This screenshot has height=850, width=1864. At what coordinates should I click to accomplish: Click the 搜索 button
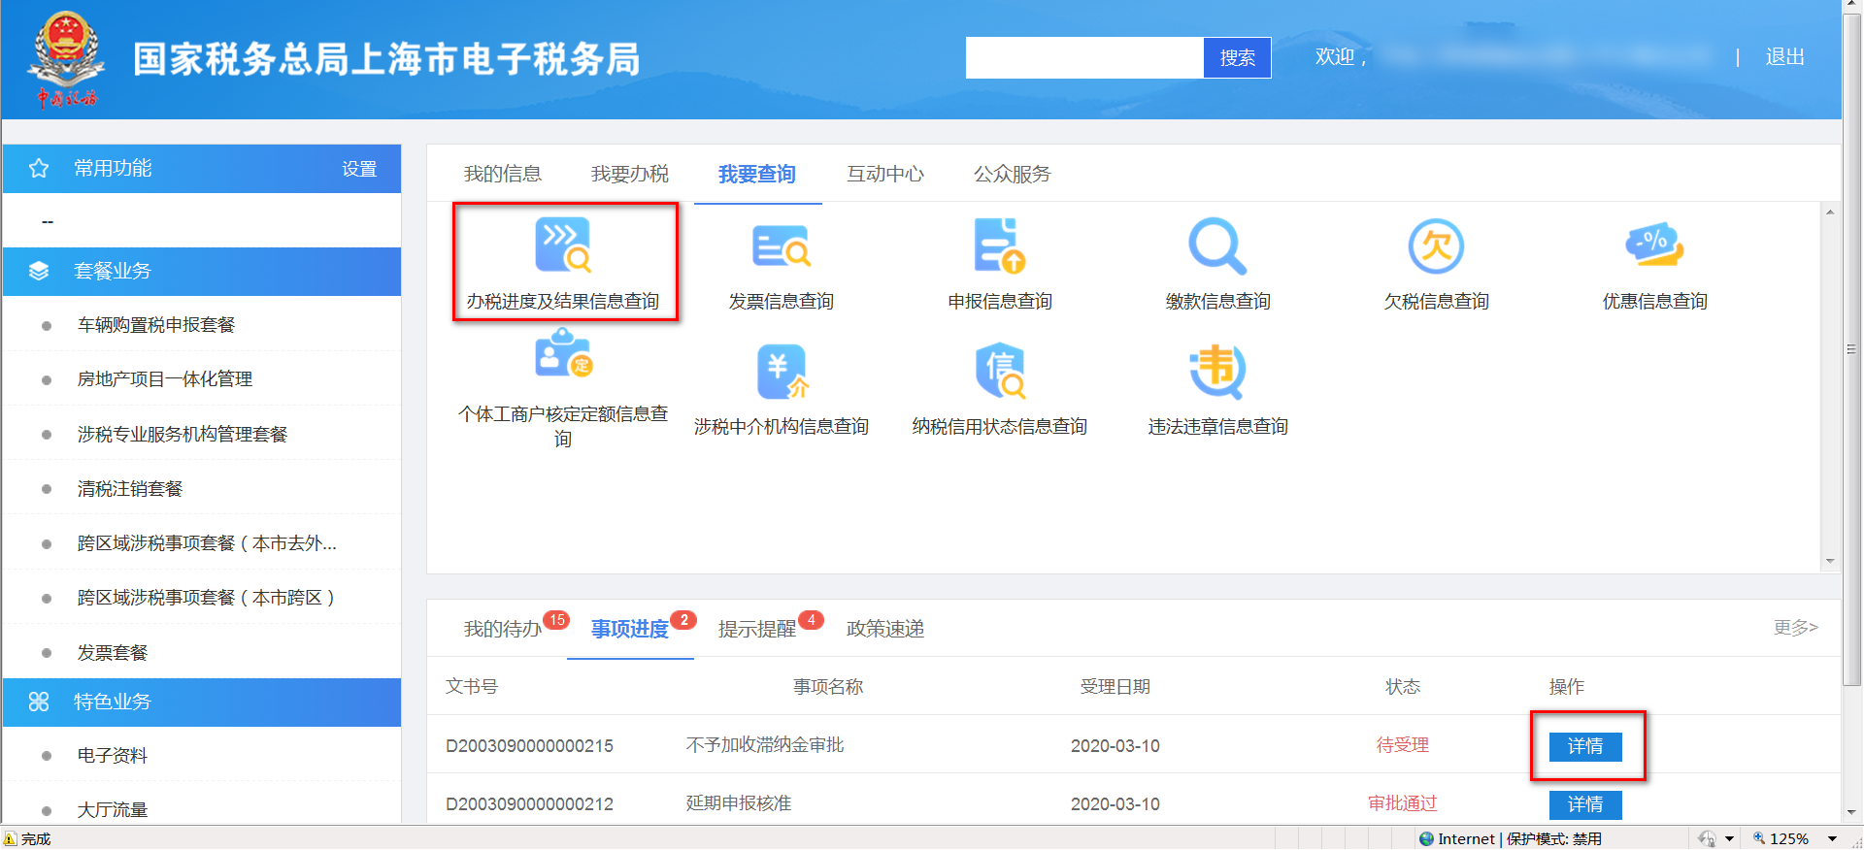1237,58
